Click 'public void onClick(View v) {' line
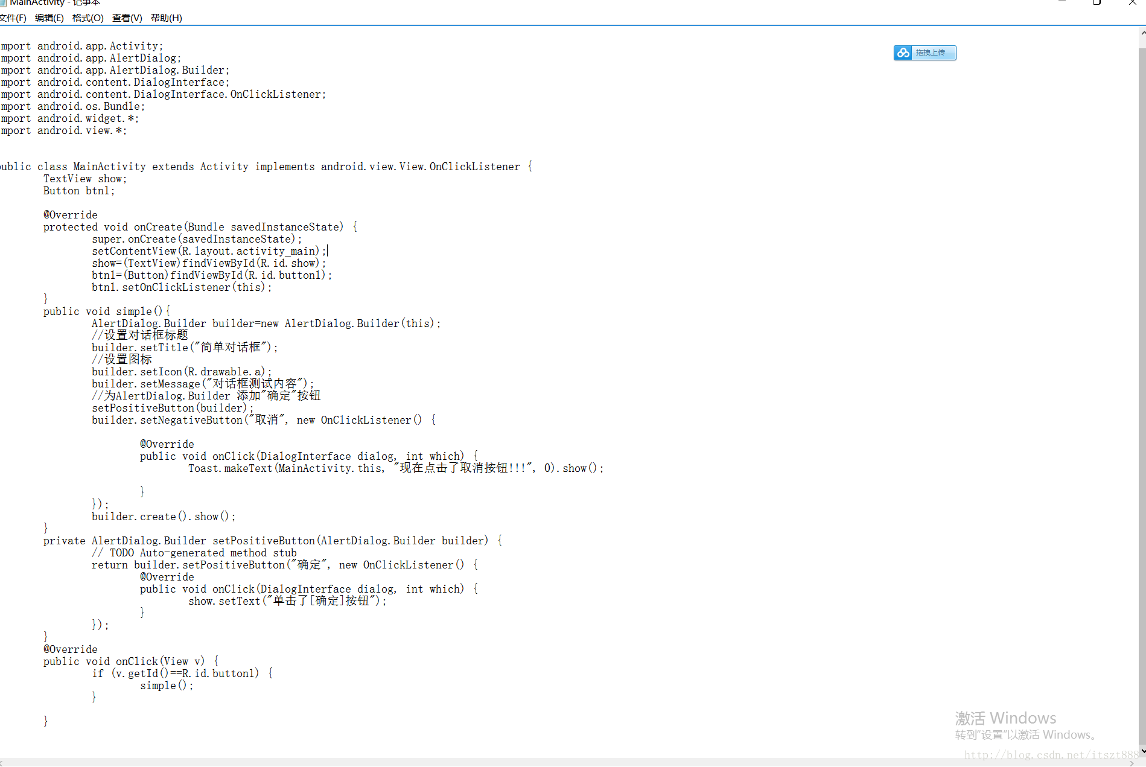Viewport: 1146px width, 767px height. point(131,661)
